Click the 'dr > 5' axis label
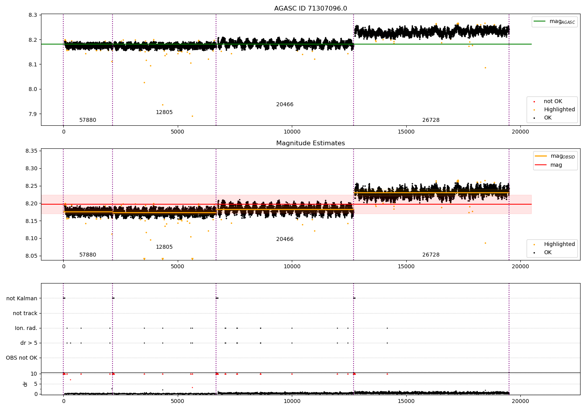 click(x=29, y=343)
